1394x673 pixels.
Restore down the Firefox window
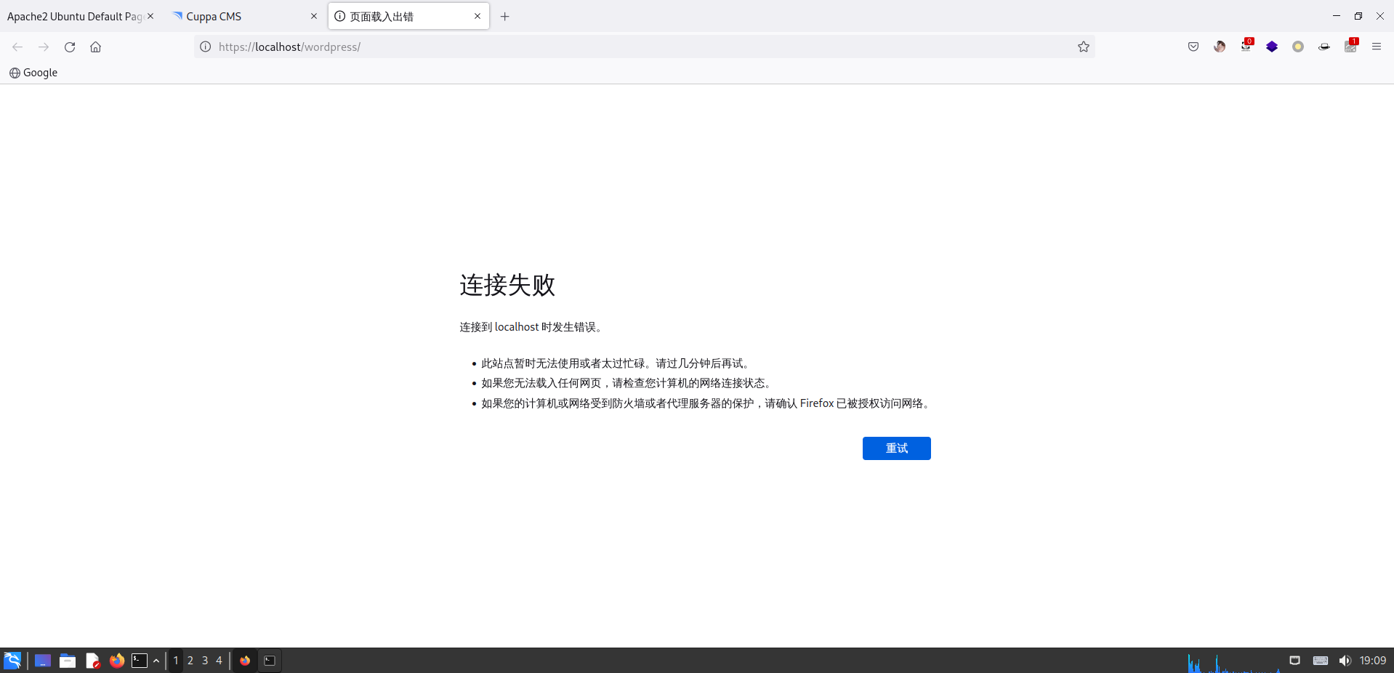pyautogui.click(x=1358, y=16)
